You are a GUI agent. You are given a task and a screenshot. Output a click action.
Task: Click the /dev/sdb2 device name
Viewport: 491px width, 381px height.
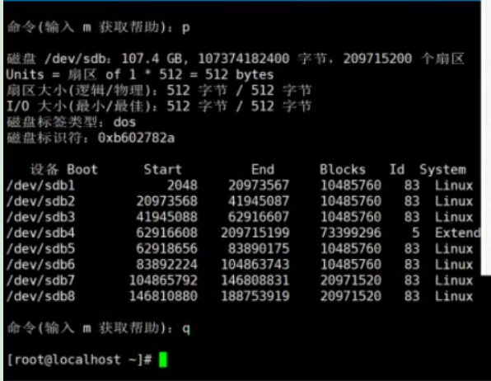coord(40,201)
